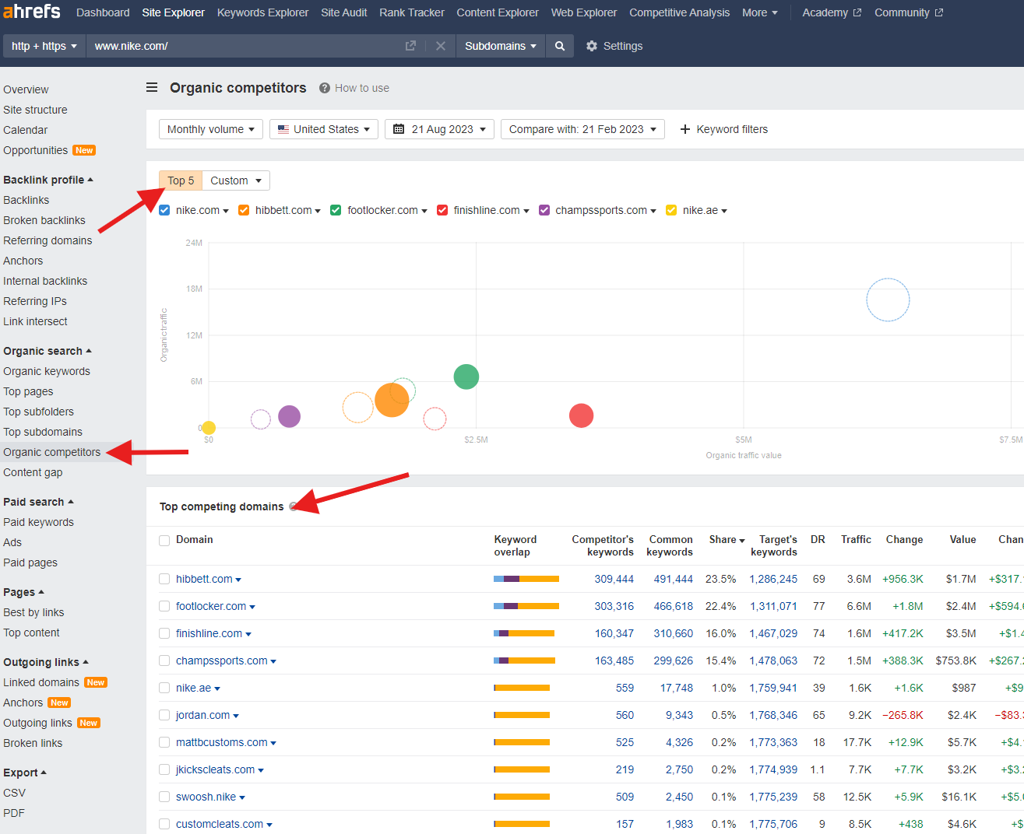
Task: Expand the 'Compare with: 21 Feb 2023' selector
Action: [582, 129]
